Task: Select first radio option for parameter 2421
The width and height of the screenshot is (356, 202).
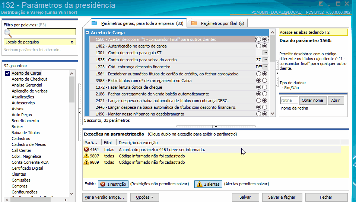Action: click(258, 100)
